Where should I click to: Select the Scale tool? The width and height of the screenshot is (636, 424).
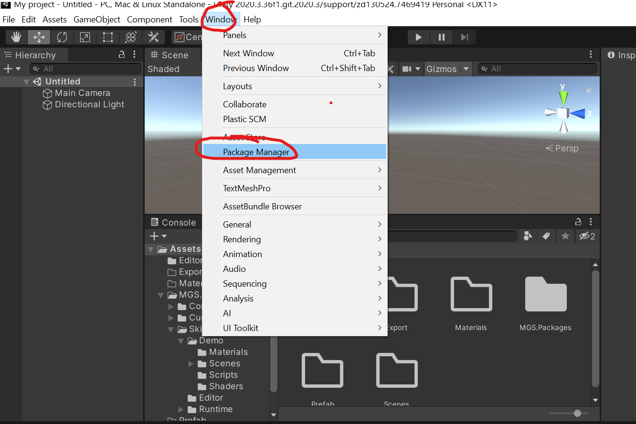[x=85, y=37]
